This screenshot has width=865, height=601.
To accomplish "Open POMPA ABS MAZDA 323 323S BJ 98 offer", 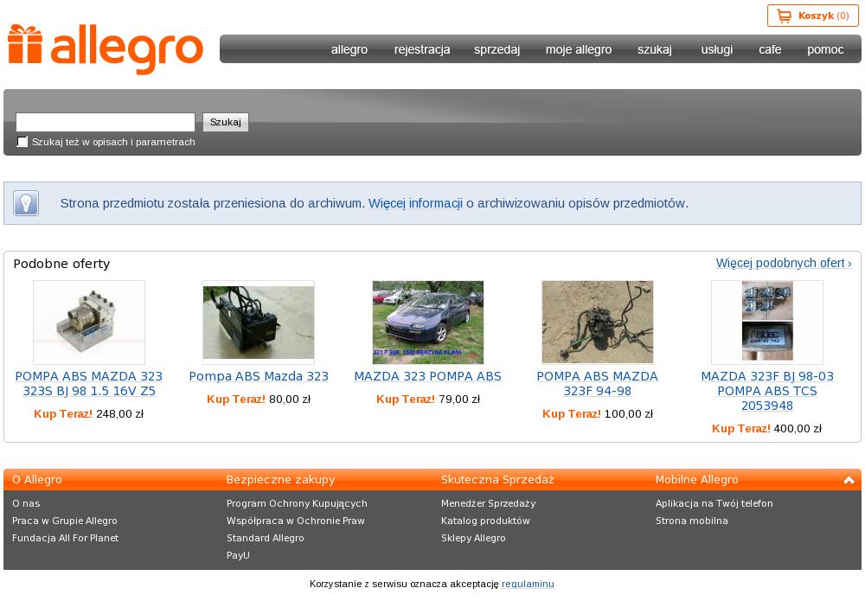I will [89, 384].
